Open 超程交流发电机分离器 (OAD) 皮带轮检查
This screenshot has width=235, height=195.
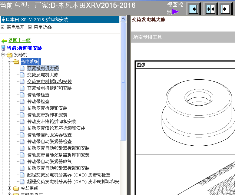point(69,175)
